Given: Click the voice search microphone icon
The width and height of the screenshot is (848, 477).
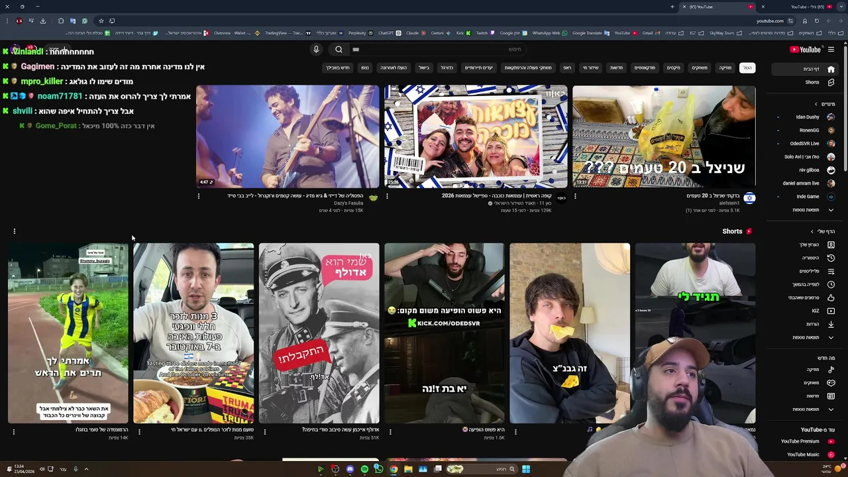Looking at the screenshot, I should tap(316, 50).
